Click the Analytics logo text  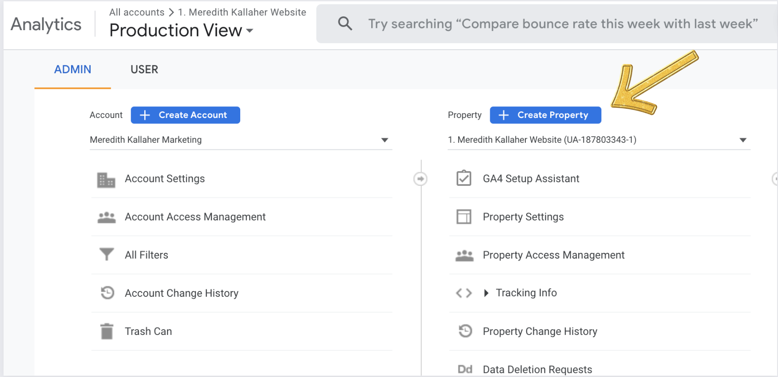(46, 24)
